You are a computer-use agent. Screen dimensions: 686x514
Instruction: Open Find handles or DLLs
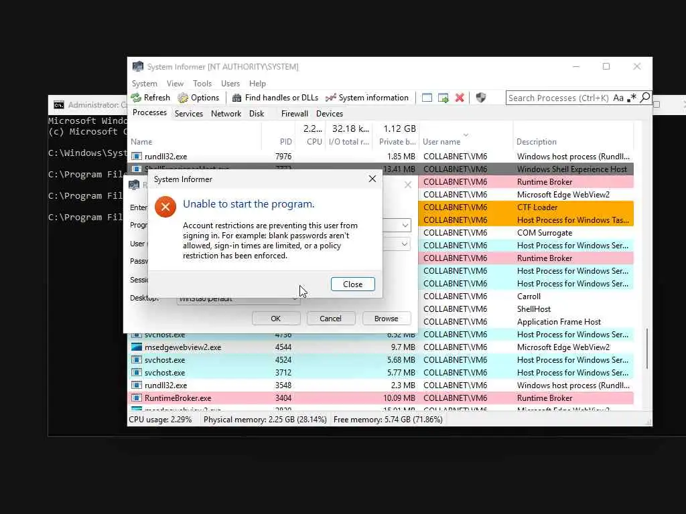point(275,98)
